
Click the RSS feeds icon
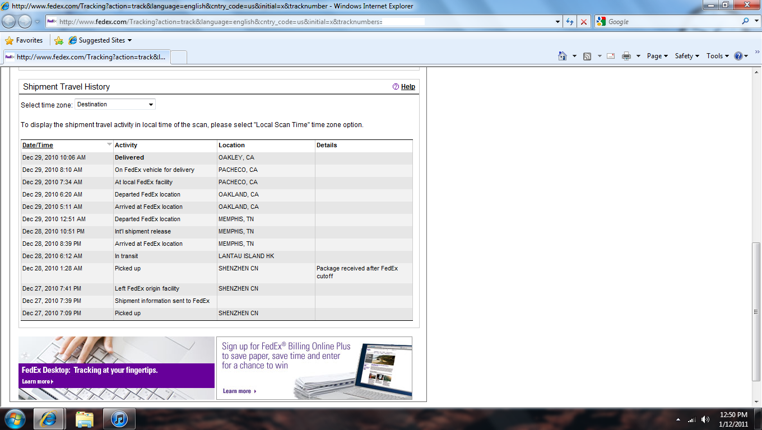(587, 56)
